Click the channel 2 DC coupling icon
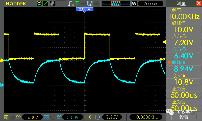Viewport: 202px width, 121px height. (x=46, y=117)
